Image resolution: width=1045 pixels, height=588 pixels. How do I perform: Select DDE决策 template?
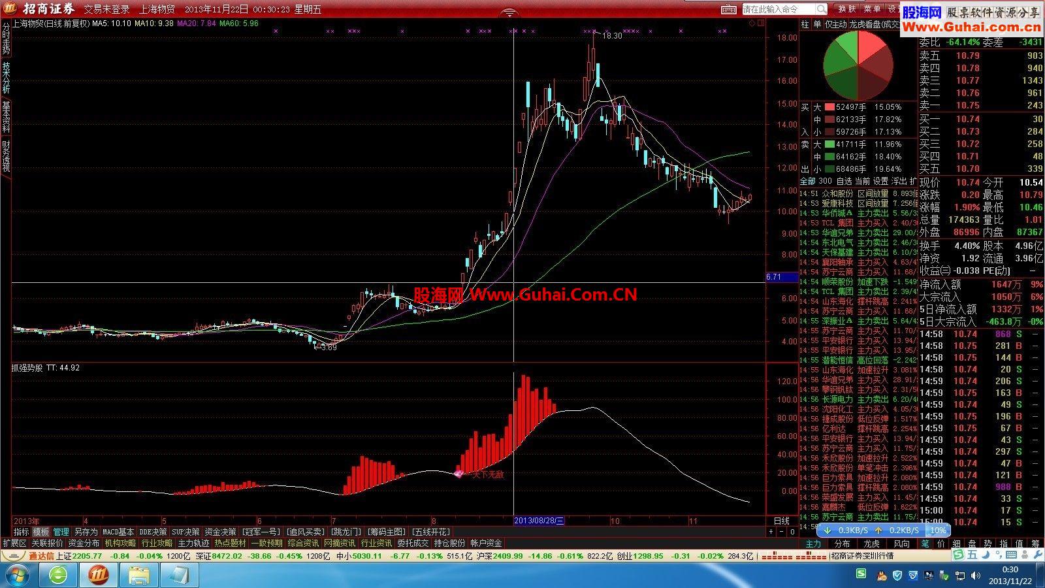(153, 532)
